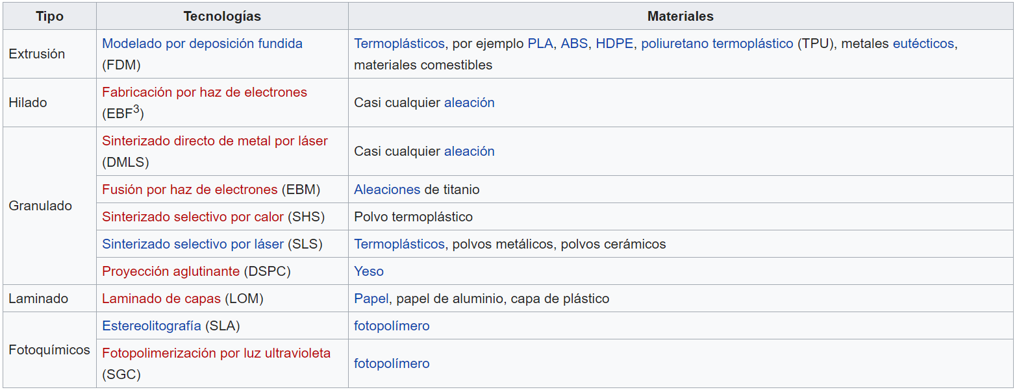Open the Aleaciones de titanio link
The width and height of the screenshot is (1017, 392).
click(387, 190)
